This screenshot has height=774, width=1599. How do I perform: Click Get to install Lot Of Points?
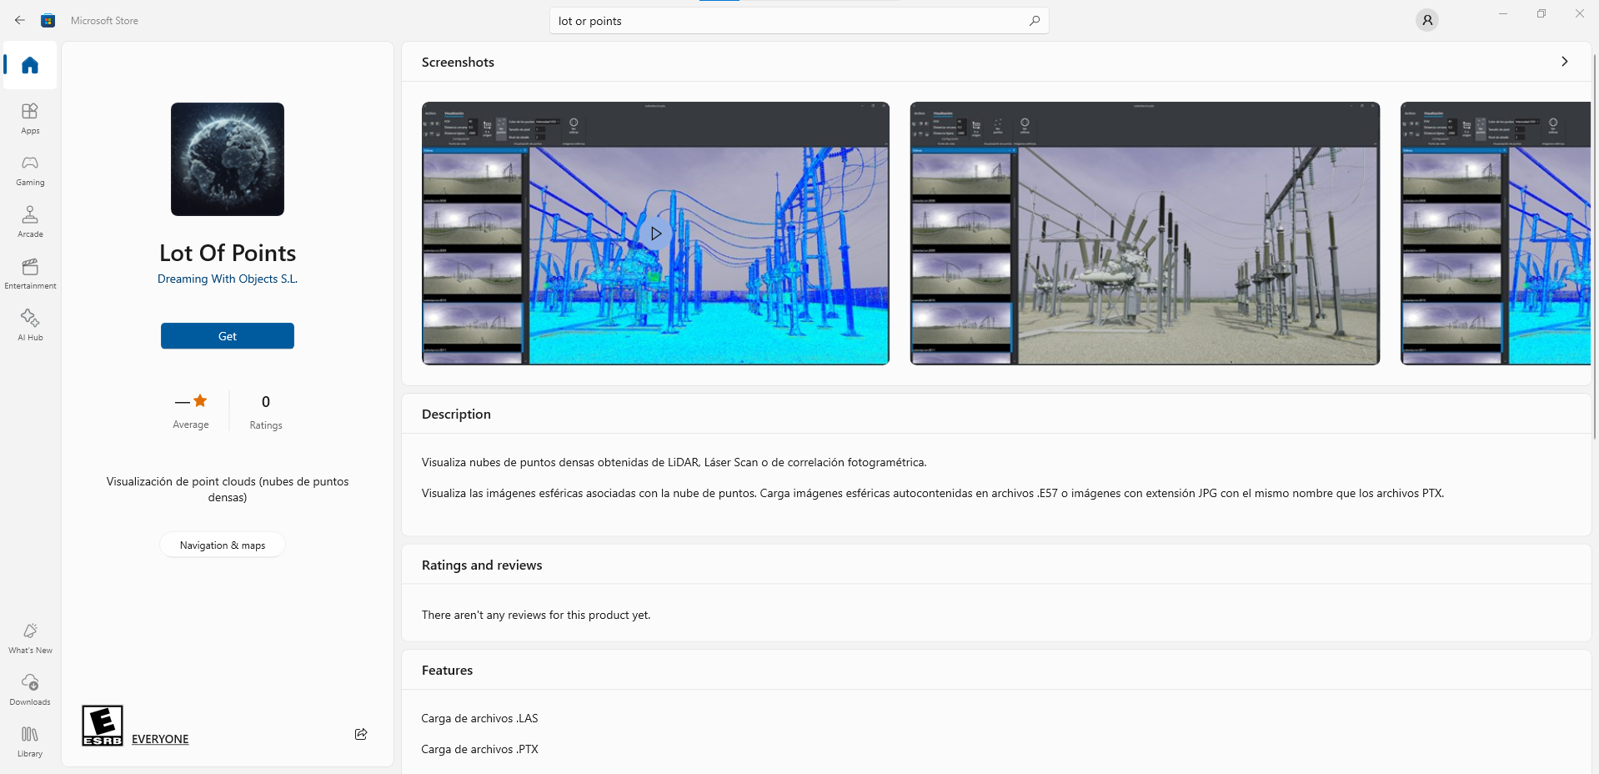tap(227, 336)
